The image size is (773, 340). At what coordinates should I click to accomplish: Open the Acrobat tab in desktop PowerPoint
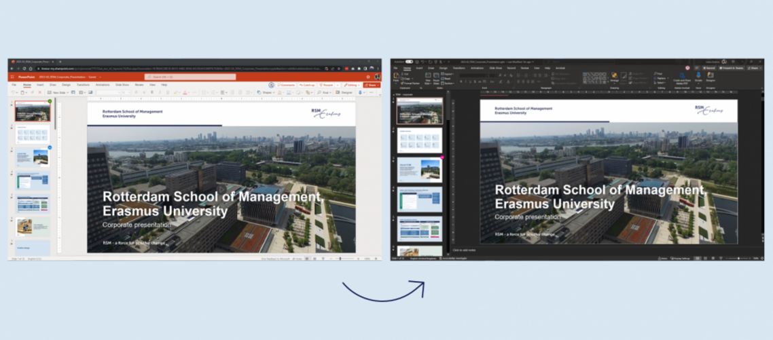click(x=560, y=68)
